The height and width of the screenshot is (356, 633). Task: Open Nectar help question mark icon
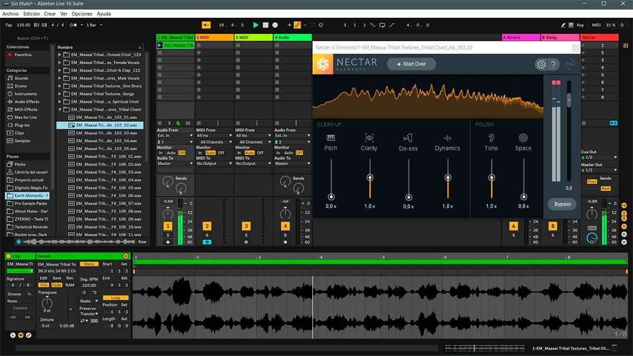tap(553, 64)
